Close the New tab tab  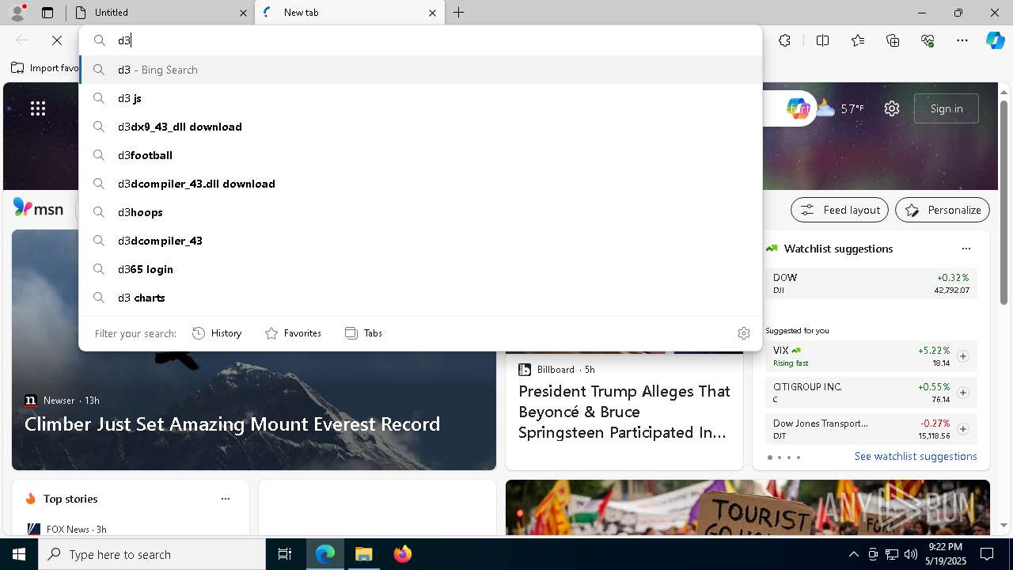click(432, 13)
